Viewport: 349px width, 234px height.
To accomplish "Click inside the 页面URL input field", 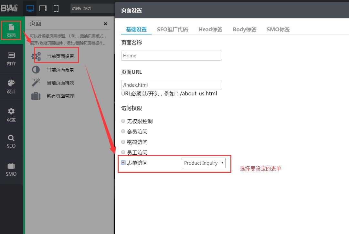I will click(x=171, y=85).
